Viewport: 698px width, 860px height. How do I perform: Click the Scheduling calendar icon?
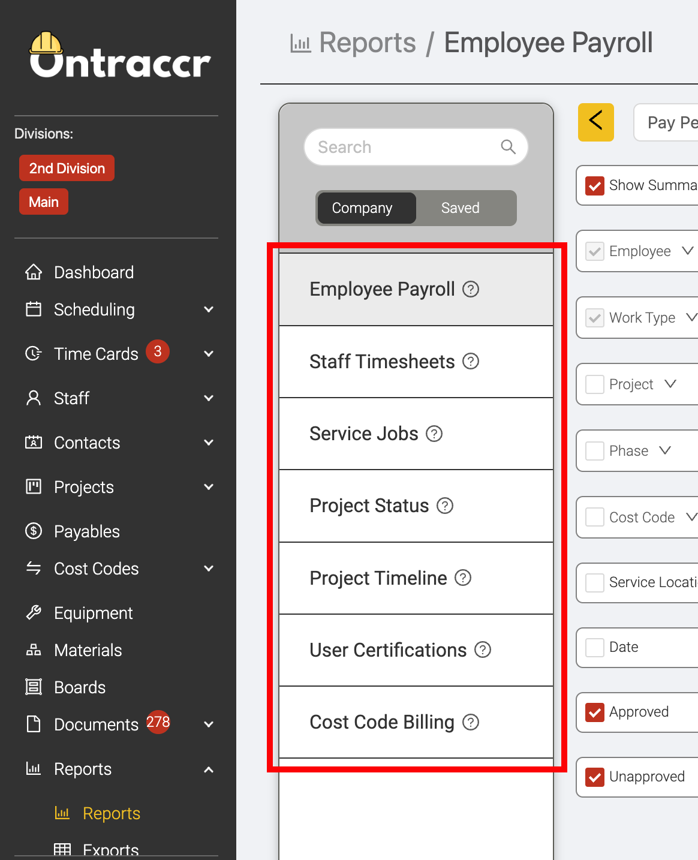coord(34,309)
